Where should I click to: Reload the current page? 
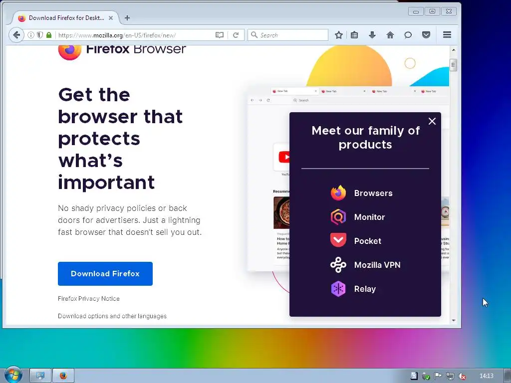pyautogui.click(x=236, y=35)
